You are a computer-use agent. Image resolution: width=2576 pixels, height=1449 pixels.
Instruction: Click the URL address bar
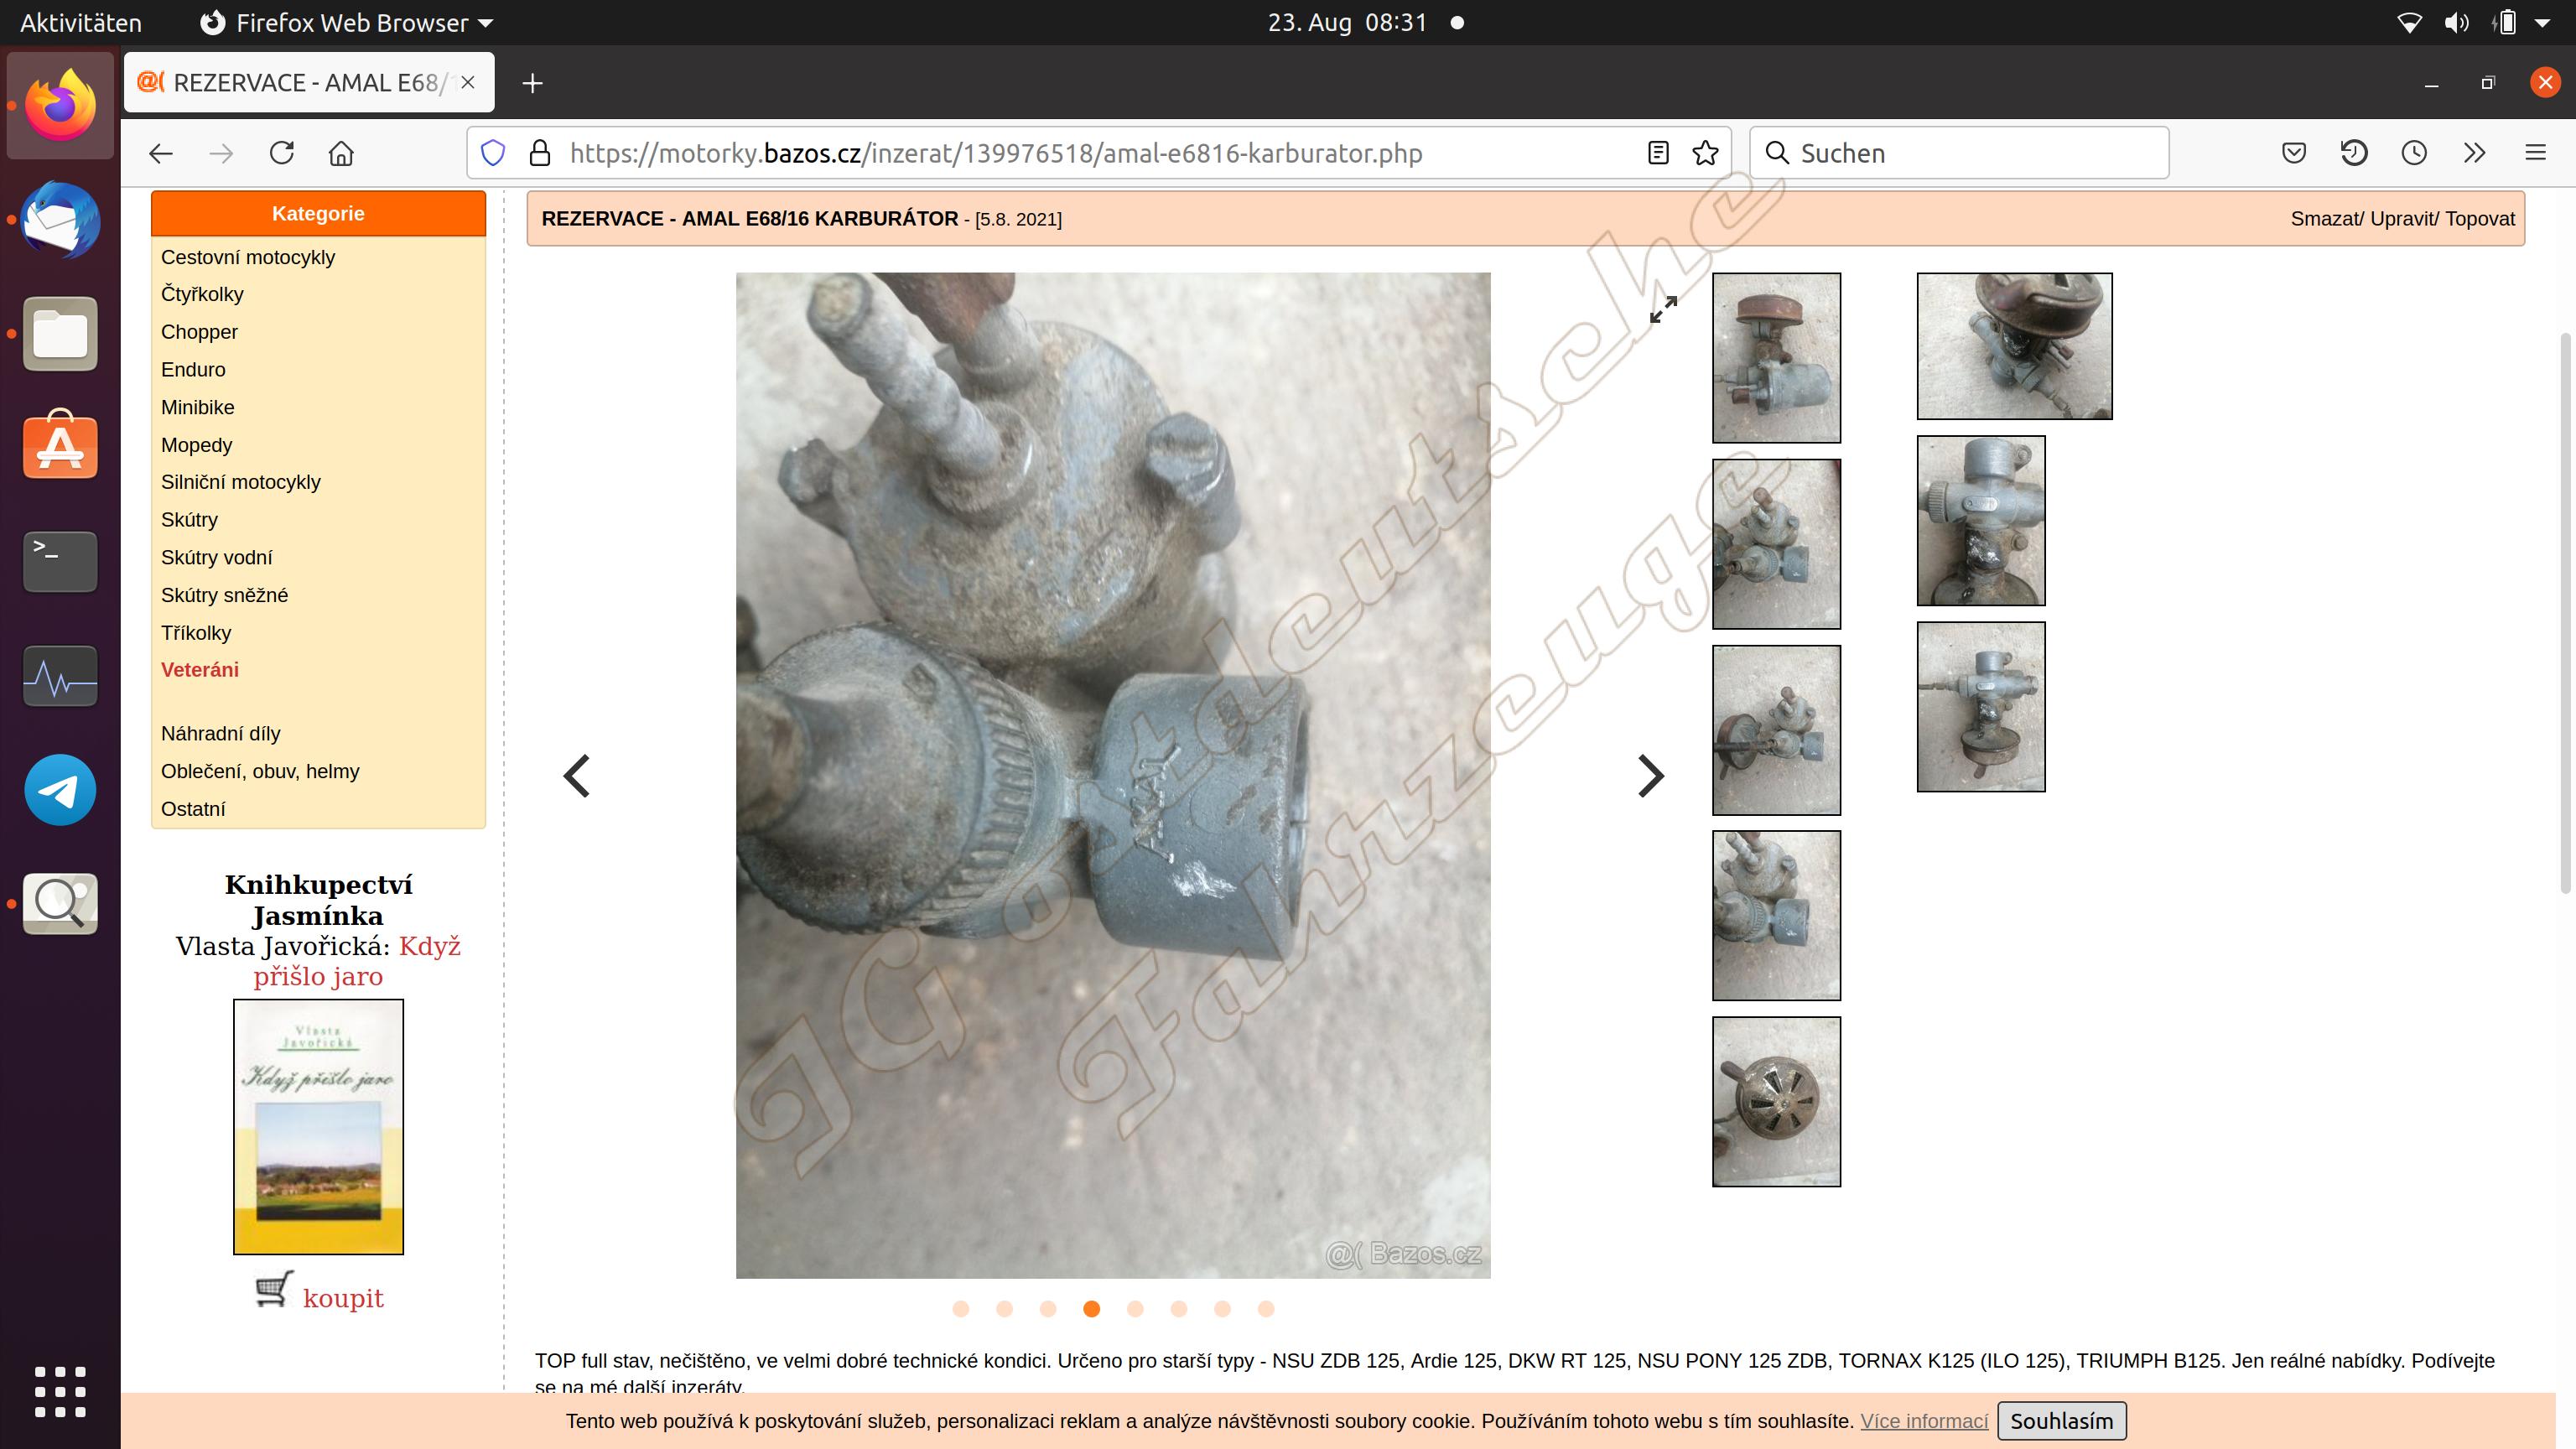pyautogui.click(x=1100, y=153)
